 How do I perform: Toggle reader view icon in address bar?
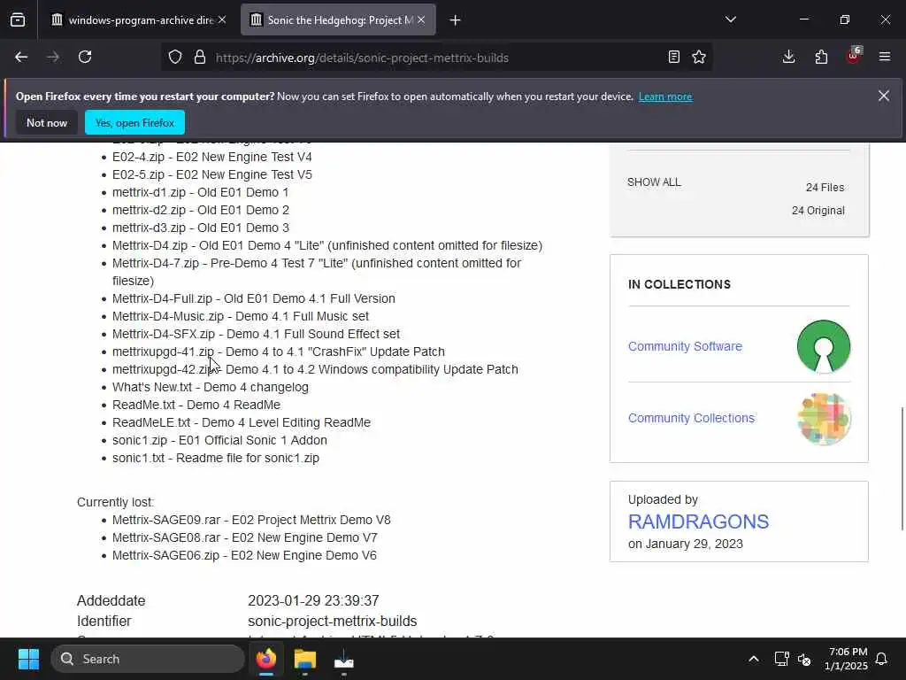(673, 58)
